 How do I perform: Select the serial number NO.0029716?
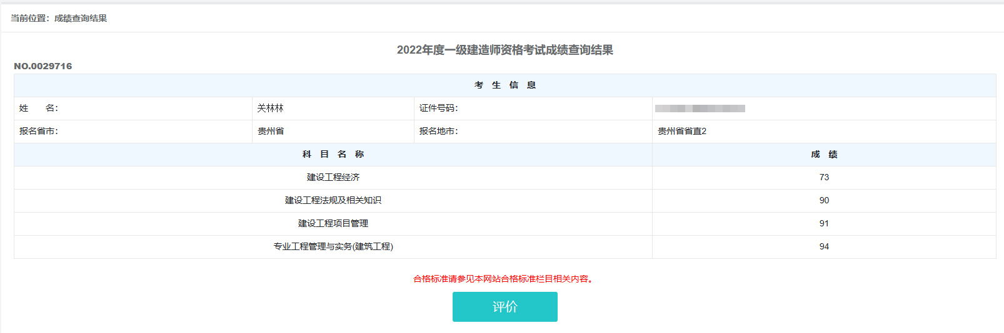click(43, 66)
